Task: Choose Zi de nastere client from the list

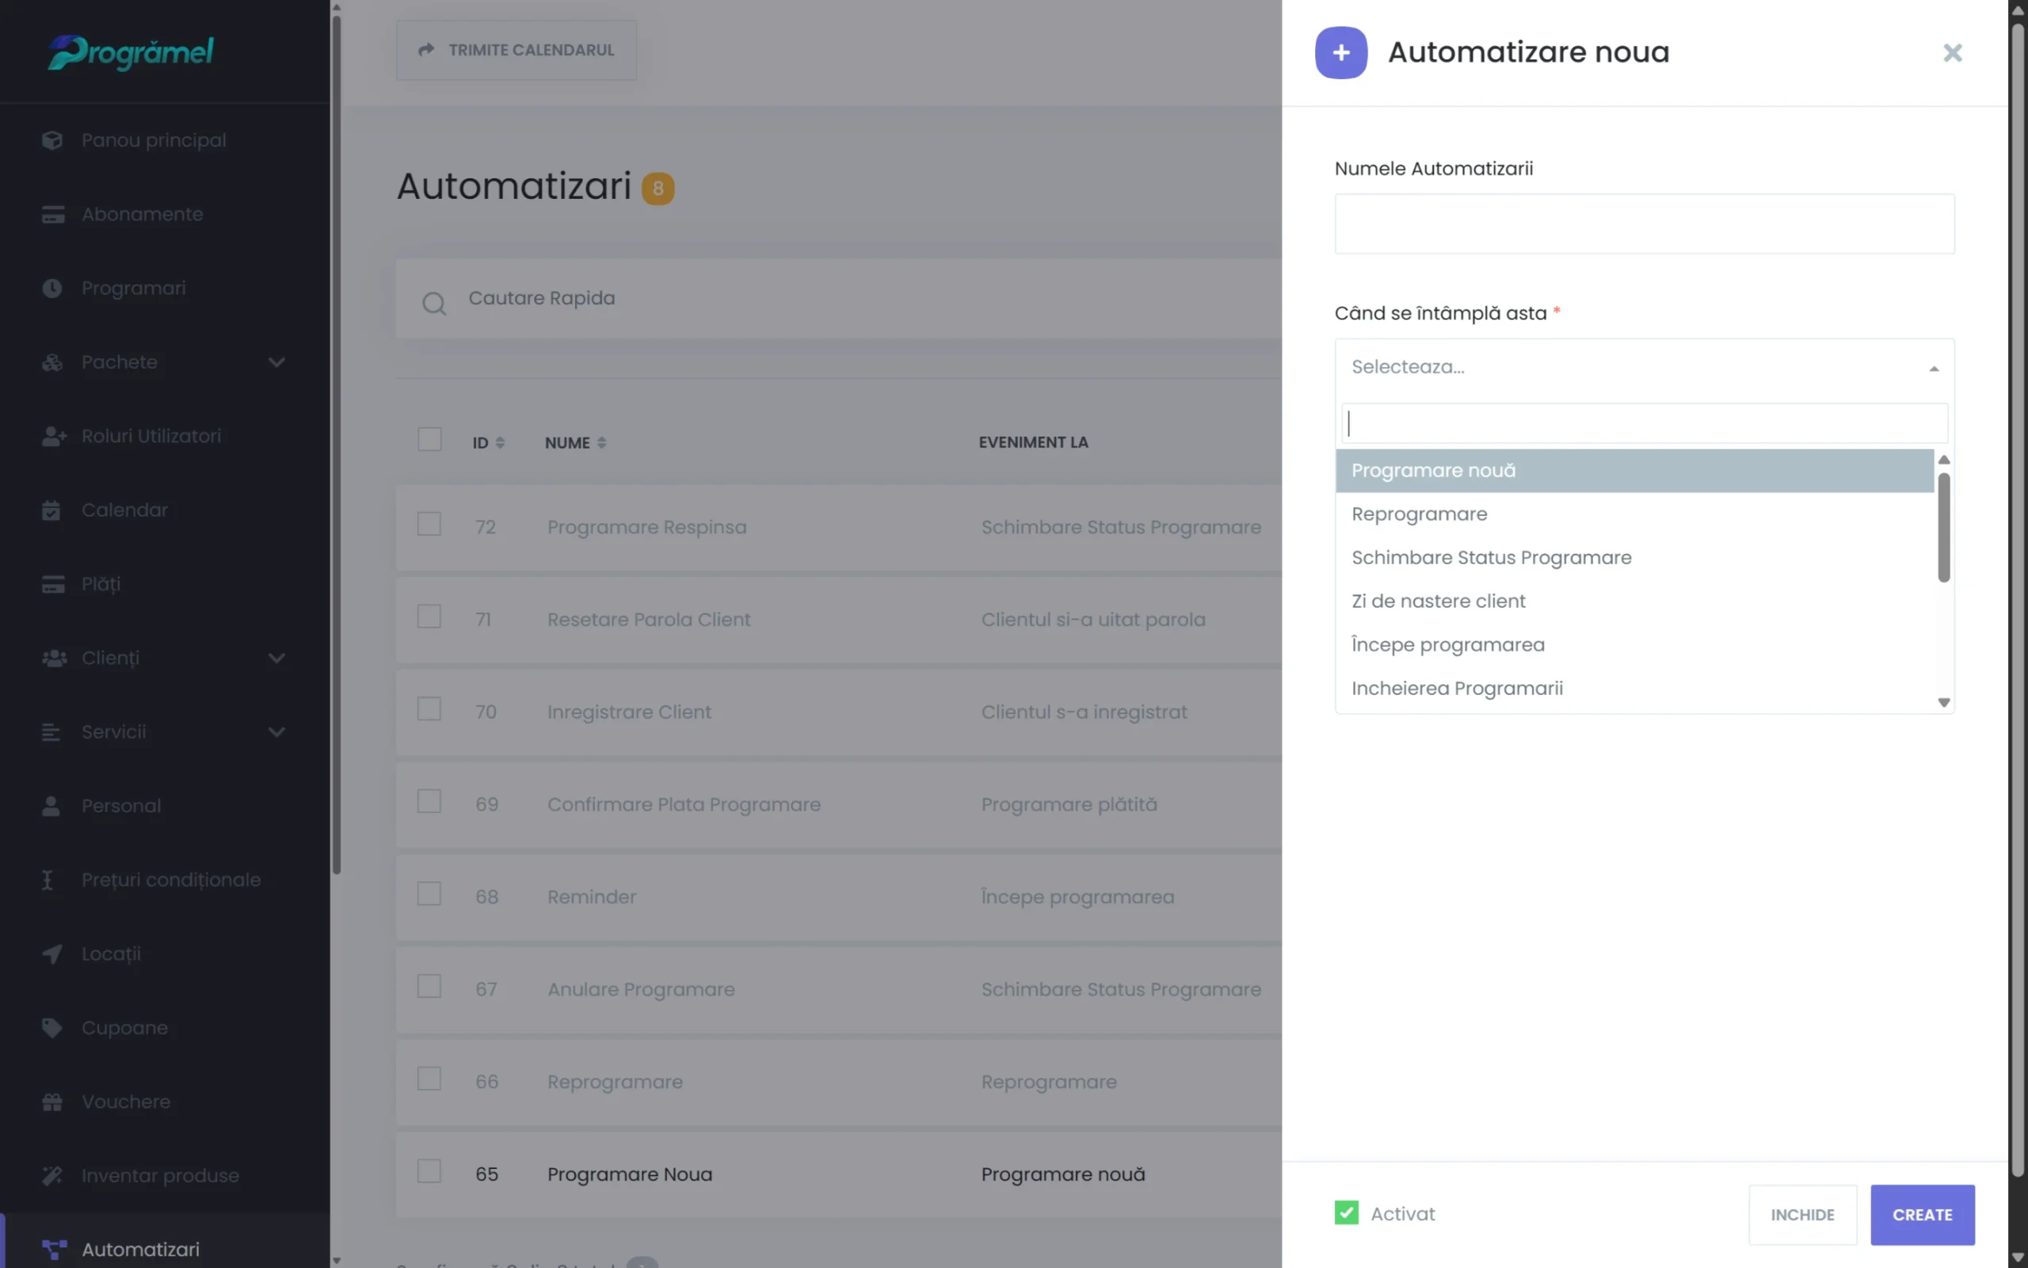Action: tap(1438, 601)
